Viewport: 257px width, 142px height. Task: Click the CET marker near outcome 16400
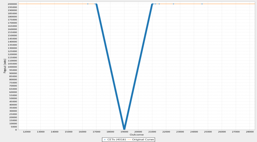point(88,4)
